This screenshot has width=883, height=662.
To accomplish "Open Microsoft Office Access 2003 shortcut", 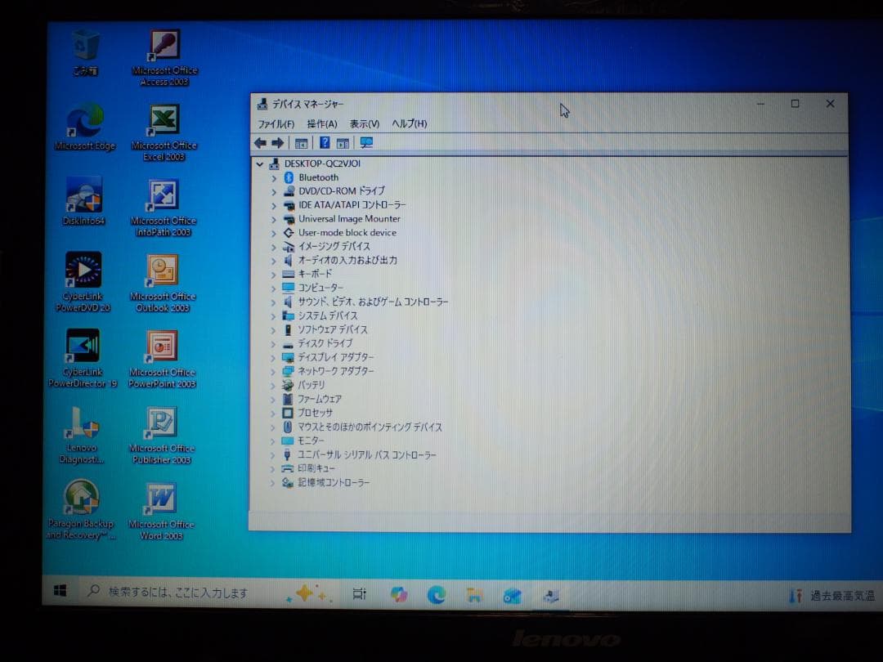I will pos(164,57).
